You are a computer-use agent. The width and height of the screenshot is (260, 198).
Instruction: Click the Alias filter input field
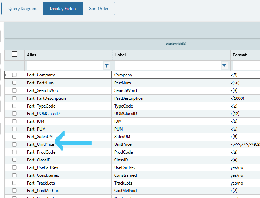pyautogui.click(x=65, y=66)
